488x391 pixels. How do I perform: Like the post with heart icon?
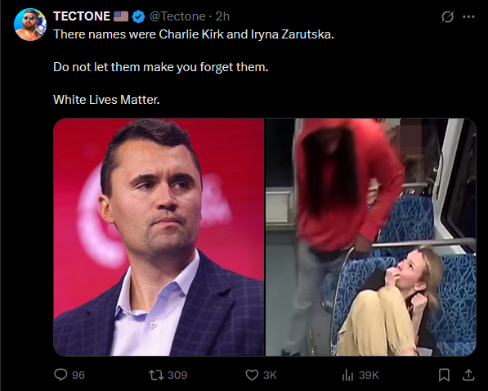[x=252, y=375]
